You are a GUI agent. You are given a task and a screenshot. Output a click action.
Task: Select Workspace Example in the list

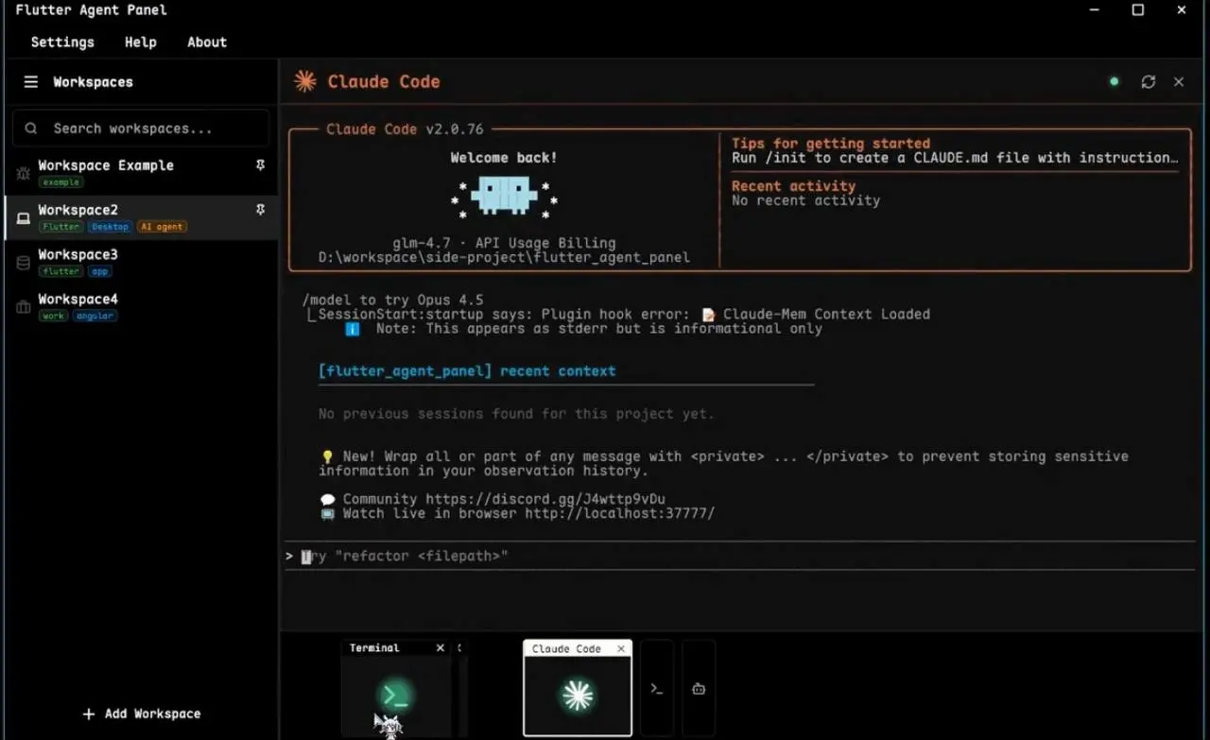coord(141,173)
